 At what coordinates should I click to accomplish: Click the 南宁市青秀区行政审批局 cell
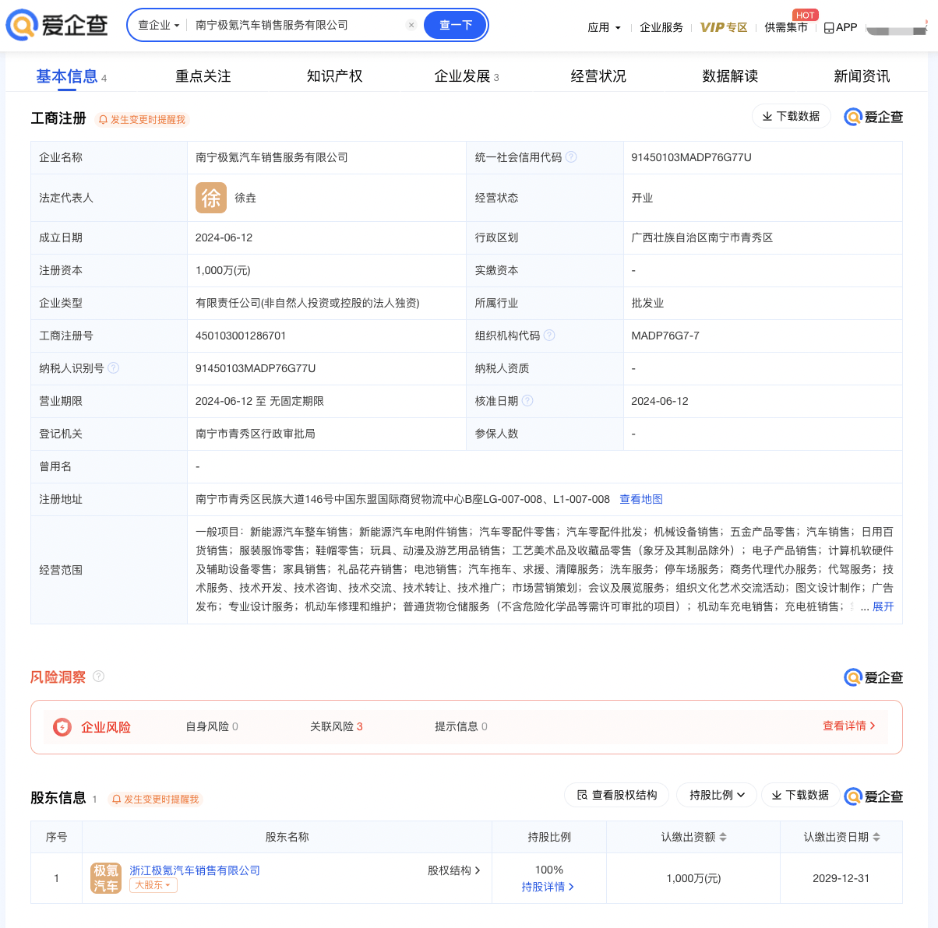coord(256,434)
